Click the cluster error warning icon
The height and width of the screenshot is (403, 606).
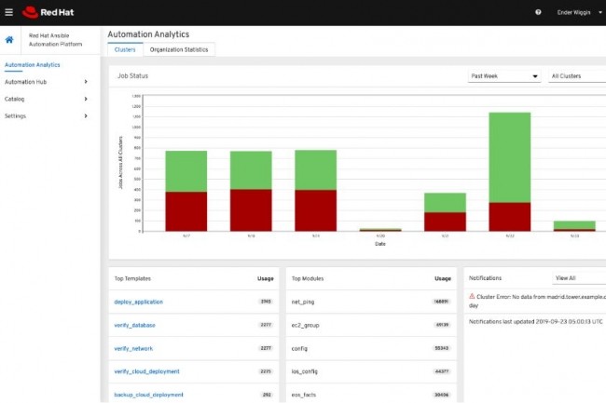[472, 297]
